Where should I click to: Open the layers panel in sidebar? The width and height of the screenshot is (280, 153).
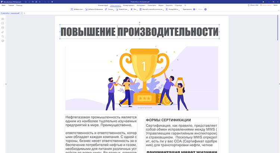3,41
